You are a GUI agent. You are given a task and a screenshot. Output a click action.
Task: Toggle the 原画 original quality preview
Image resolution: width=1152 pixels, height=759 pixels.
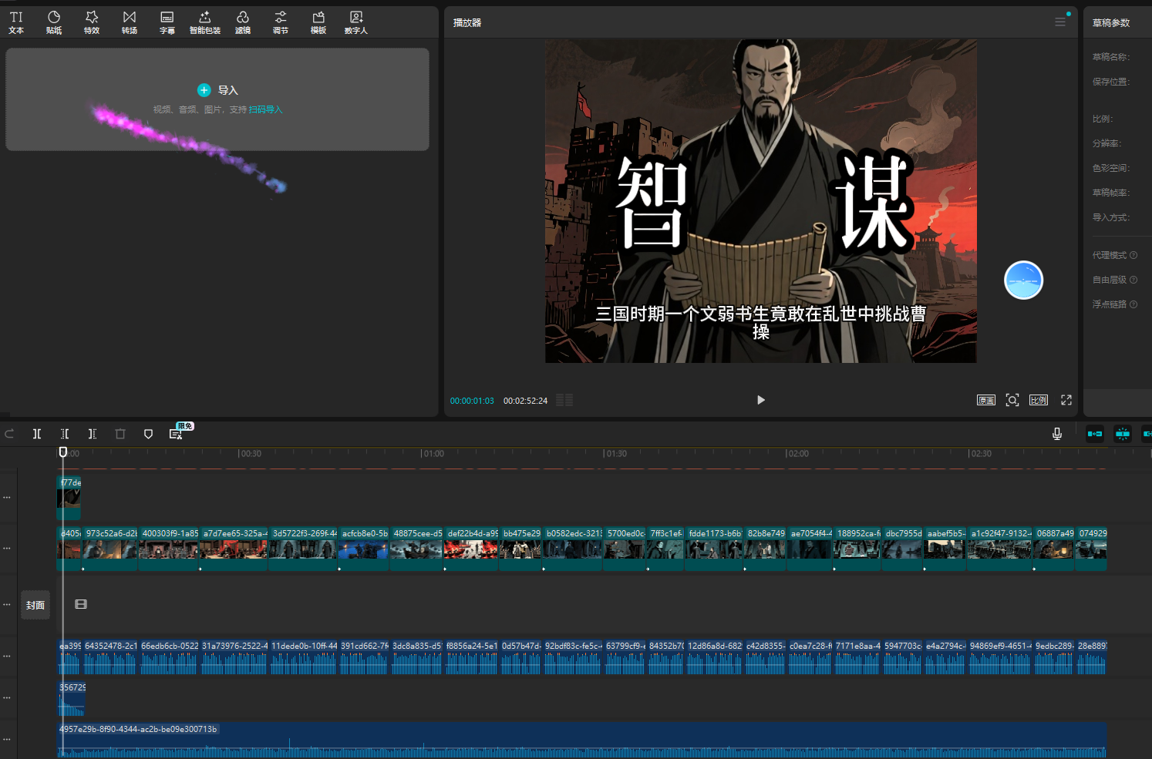985,400
